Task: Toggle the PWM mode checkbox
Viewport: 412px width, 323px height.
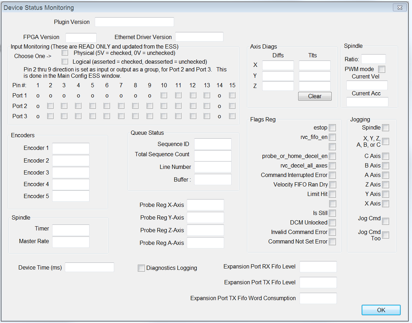Action: pyautogui.click(x=382, y=69)
